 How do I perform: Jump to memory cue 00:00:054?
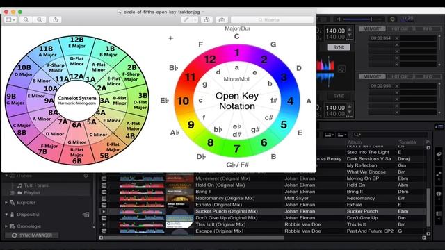[x=380, y=38]
